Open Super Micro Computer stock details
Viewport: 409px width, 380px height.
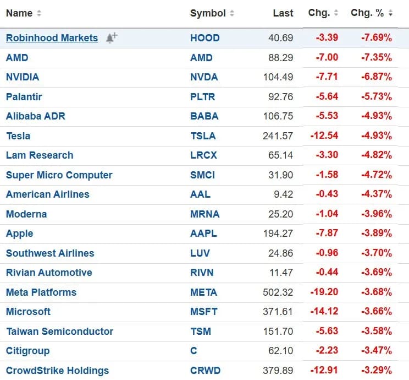pos(59,175)
